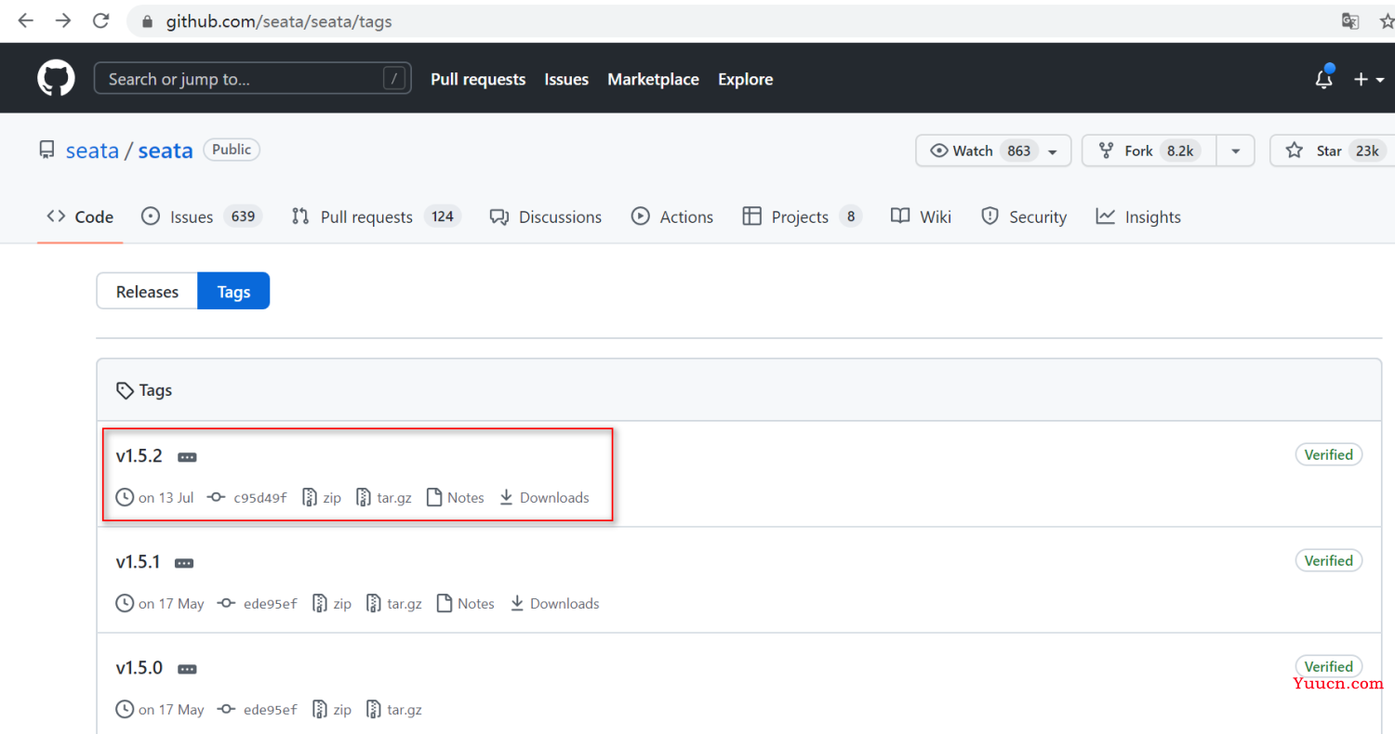Open the v1.5.2 Downloads link

(x=544, y=498)
